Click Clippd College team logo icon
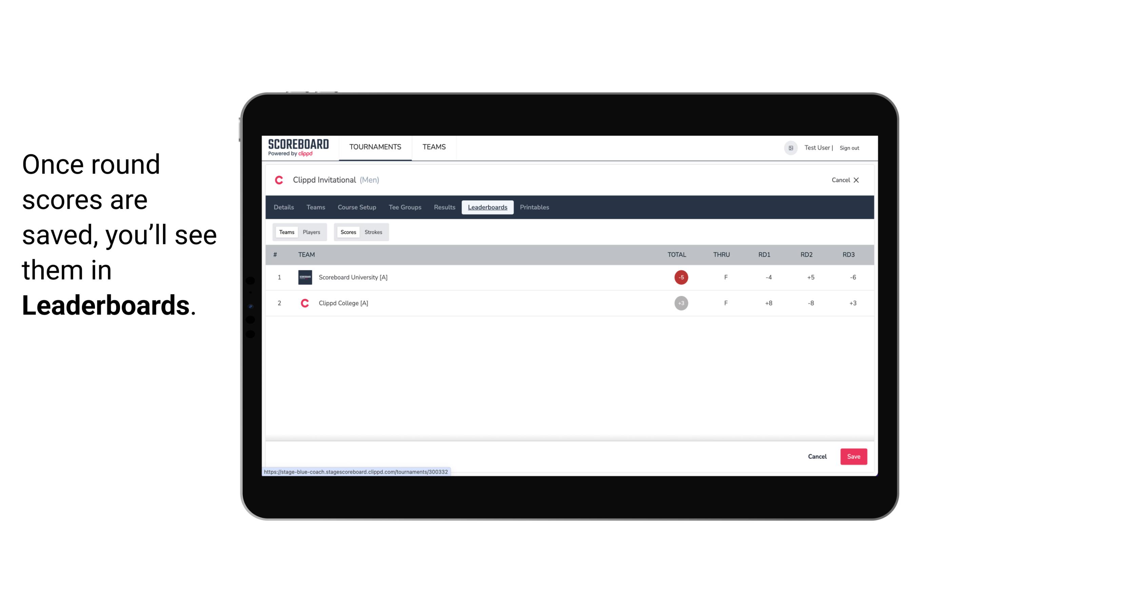 [x=304, y=303]
